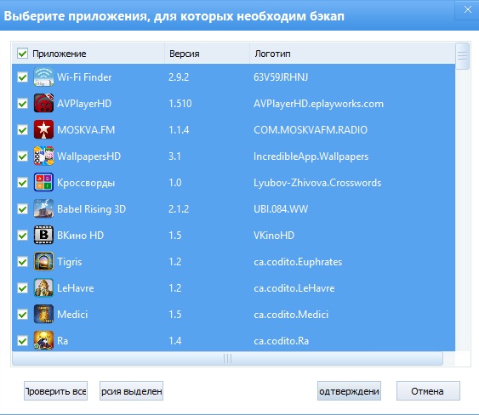Image resolution: width=479 pixels, height=415 pixels.
Task: Click the Проверить все button
Action: click(x=55, y=391)
